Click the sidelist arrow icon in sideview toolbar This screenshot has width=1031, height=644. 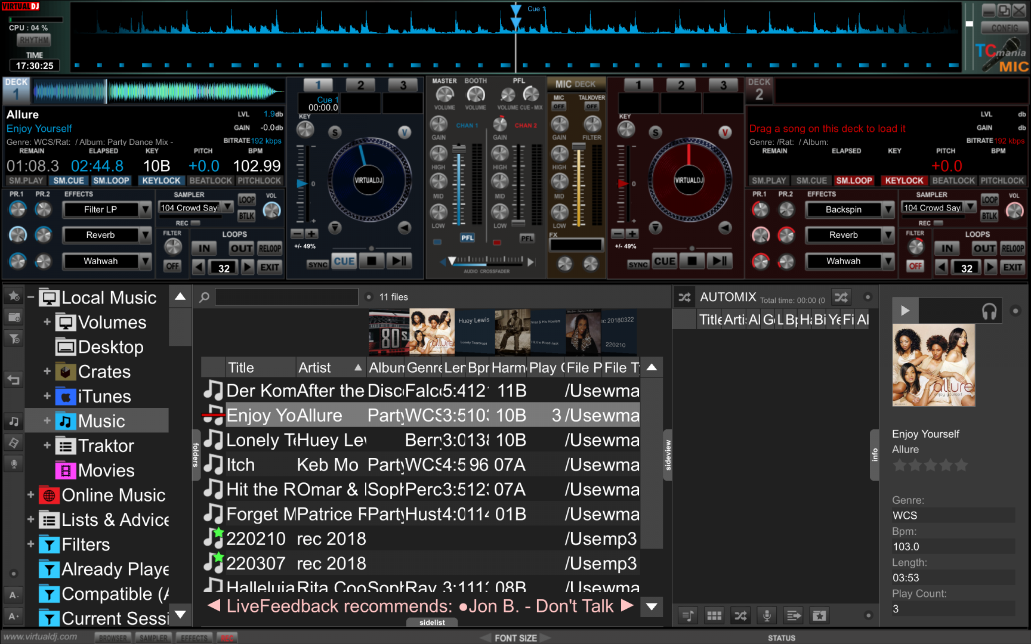794,615
